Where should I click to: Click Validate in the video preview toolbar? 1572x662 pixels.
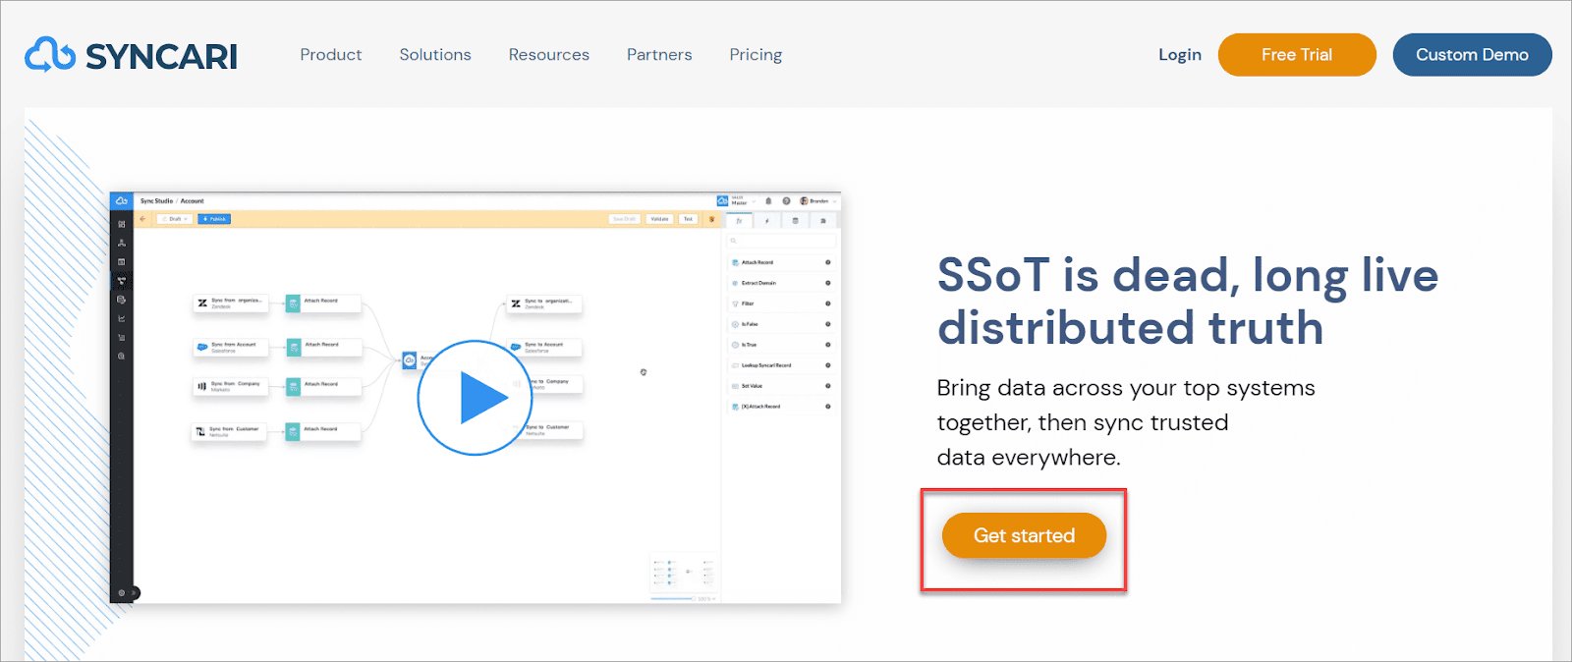click(659, 219)
